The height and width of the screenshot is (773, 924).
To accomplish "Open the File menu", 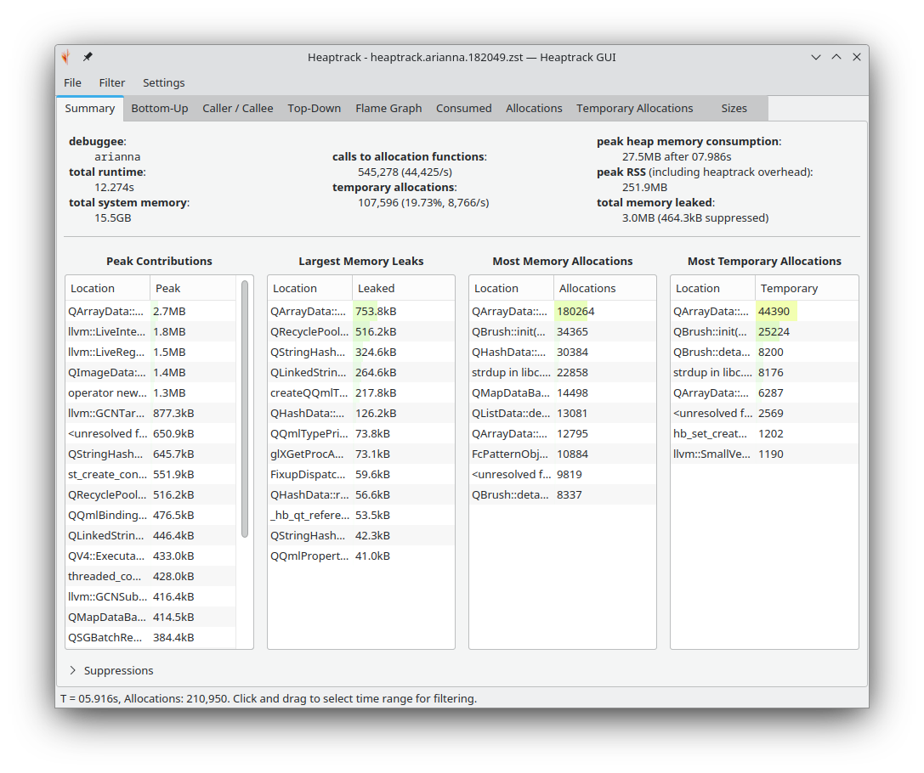I will [73, 82].
